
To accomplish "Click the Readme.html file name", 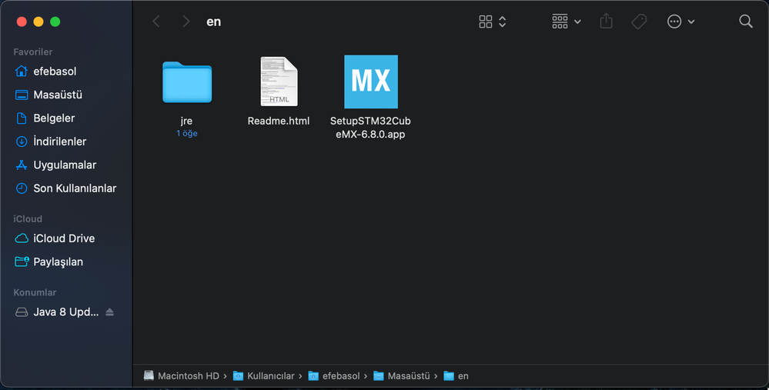I will click(x=279, y=121).
